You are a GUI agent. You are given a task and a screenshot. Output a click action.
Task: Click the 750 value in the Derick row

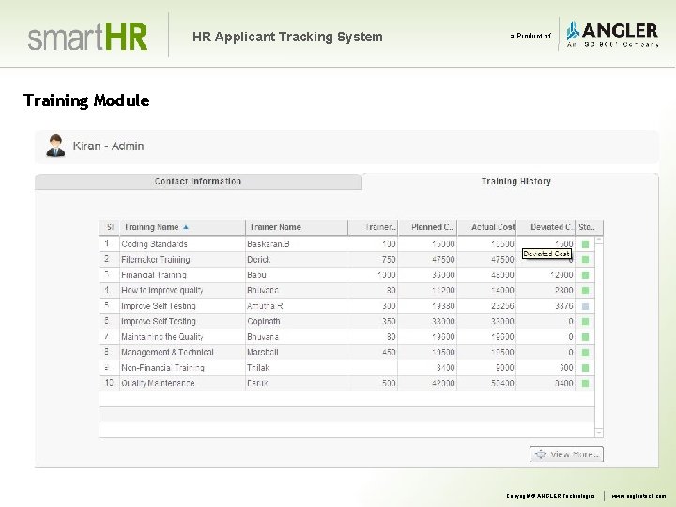tap(389, 259)
